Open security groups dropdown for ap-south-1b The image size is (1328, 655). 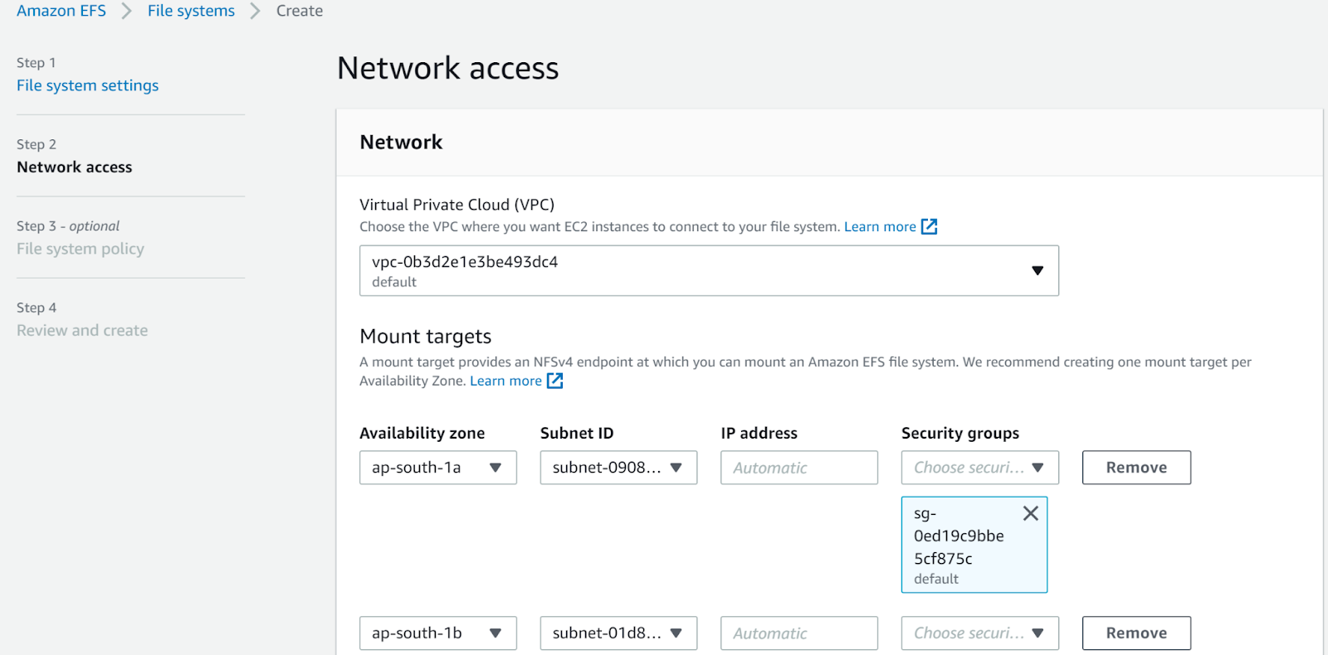pyautogui.click(x=979, y=633)
